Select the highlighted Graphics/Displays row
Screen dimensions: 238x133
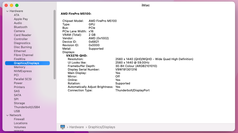point(28,63)
